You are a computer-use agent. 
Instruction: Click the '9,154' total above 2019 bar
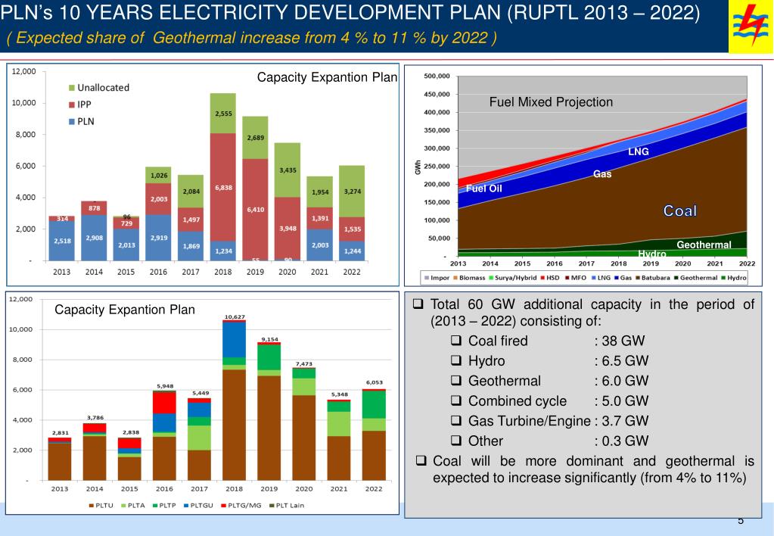[269, 339]
